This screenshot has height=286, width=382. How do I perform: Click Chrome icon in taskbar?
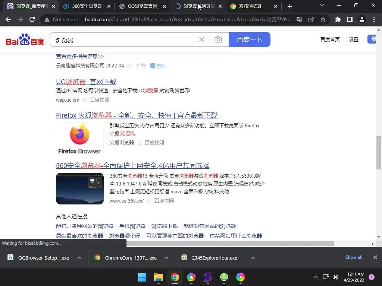pyautogui.click(x=175, y=277)
